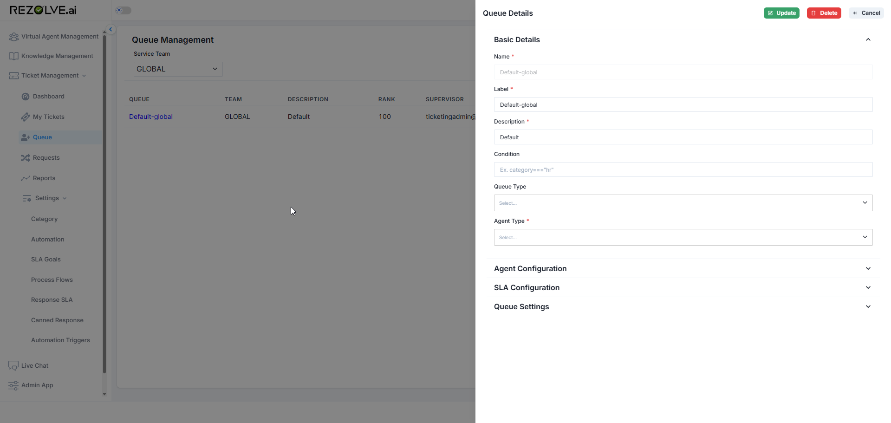The height and width of the screenshot is (423, 891).
Task: Open the Reports page
Action: (x=44, y=178)
